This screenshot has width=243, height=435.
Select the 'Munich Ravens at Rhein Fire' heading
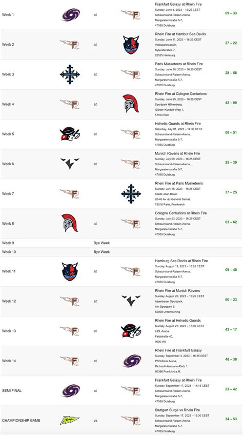tap(177, 153)
